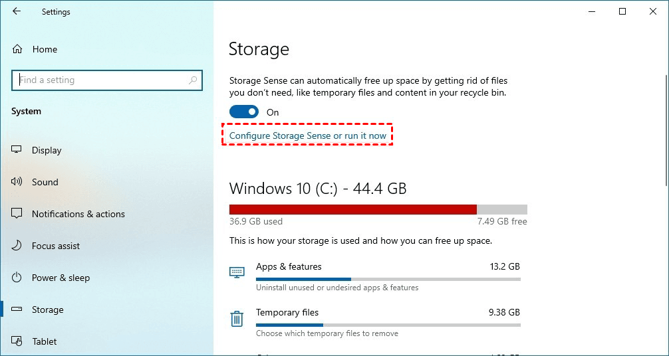Open the Storage settings page
669x356 pixels.
pyautogui.click(x=48, y=310)
